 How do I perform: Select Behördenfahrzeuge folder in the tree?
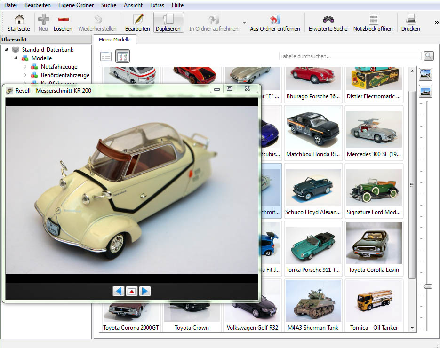(65, 75)
